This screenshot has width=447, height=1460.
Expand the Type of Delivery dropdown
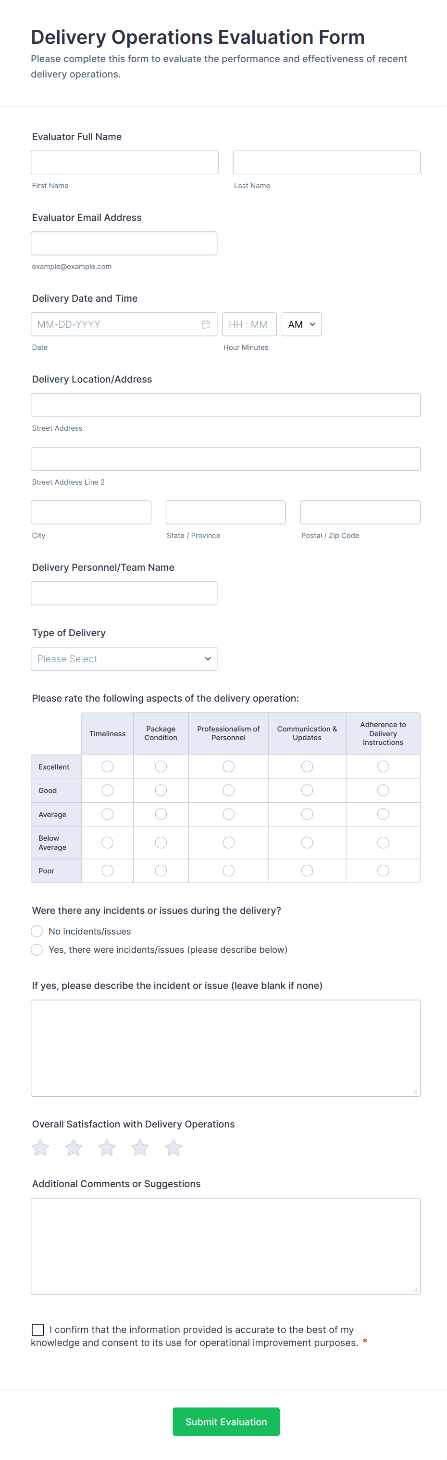pyautogui.click(x=124, y=659)
